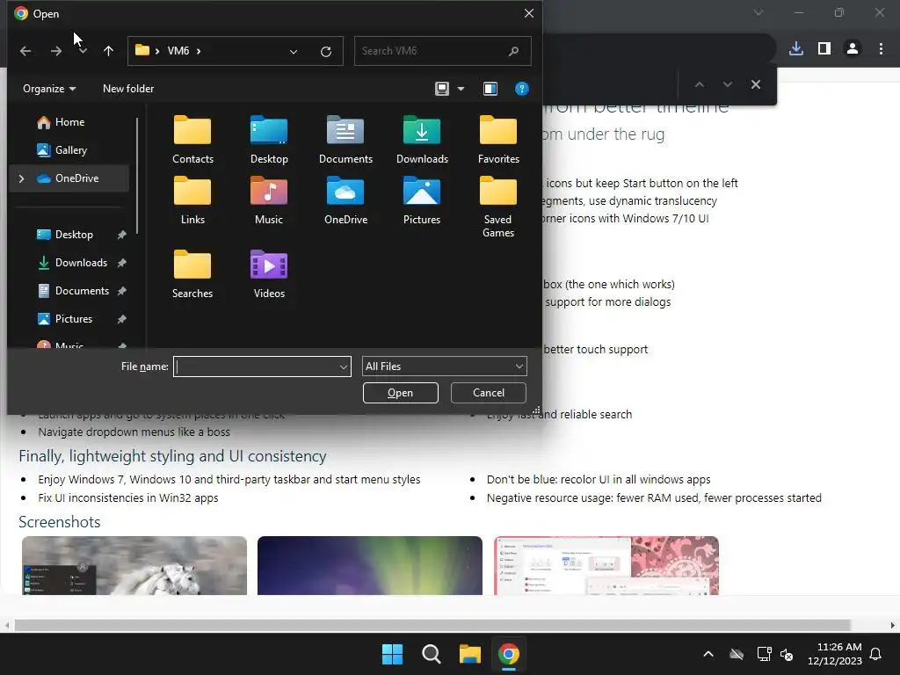900x675 pixels.
Task: Open the view options dropdown arrow
Action: (x=461, y=89)
